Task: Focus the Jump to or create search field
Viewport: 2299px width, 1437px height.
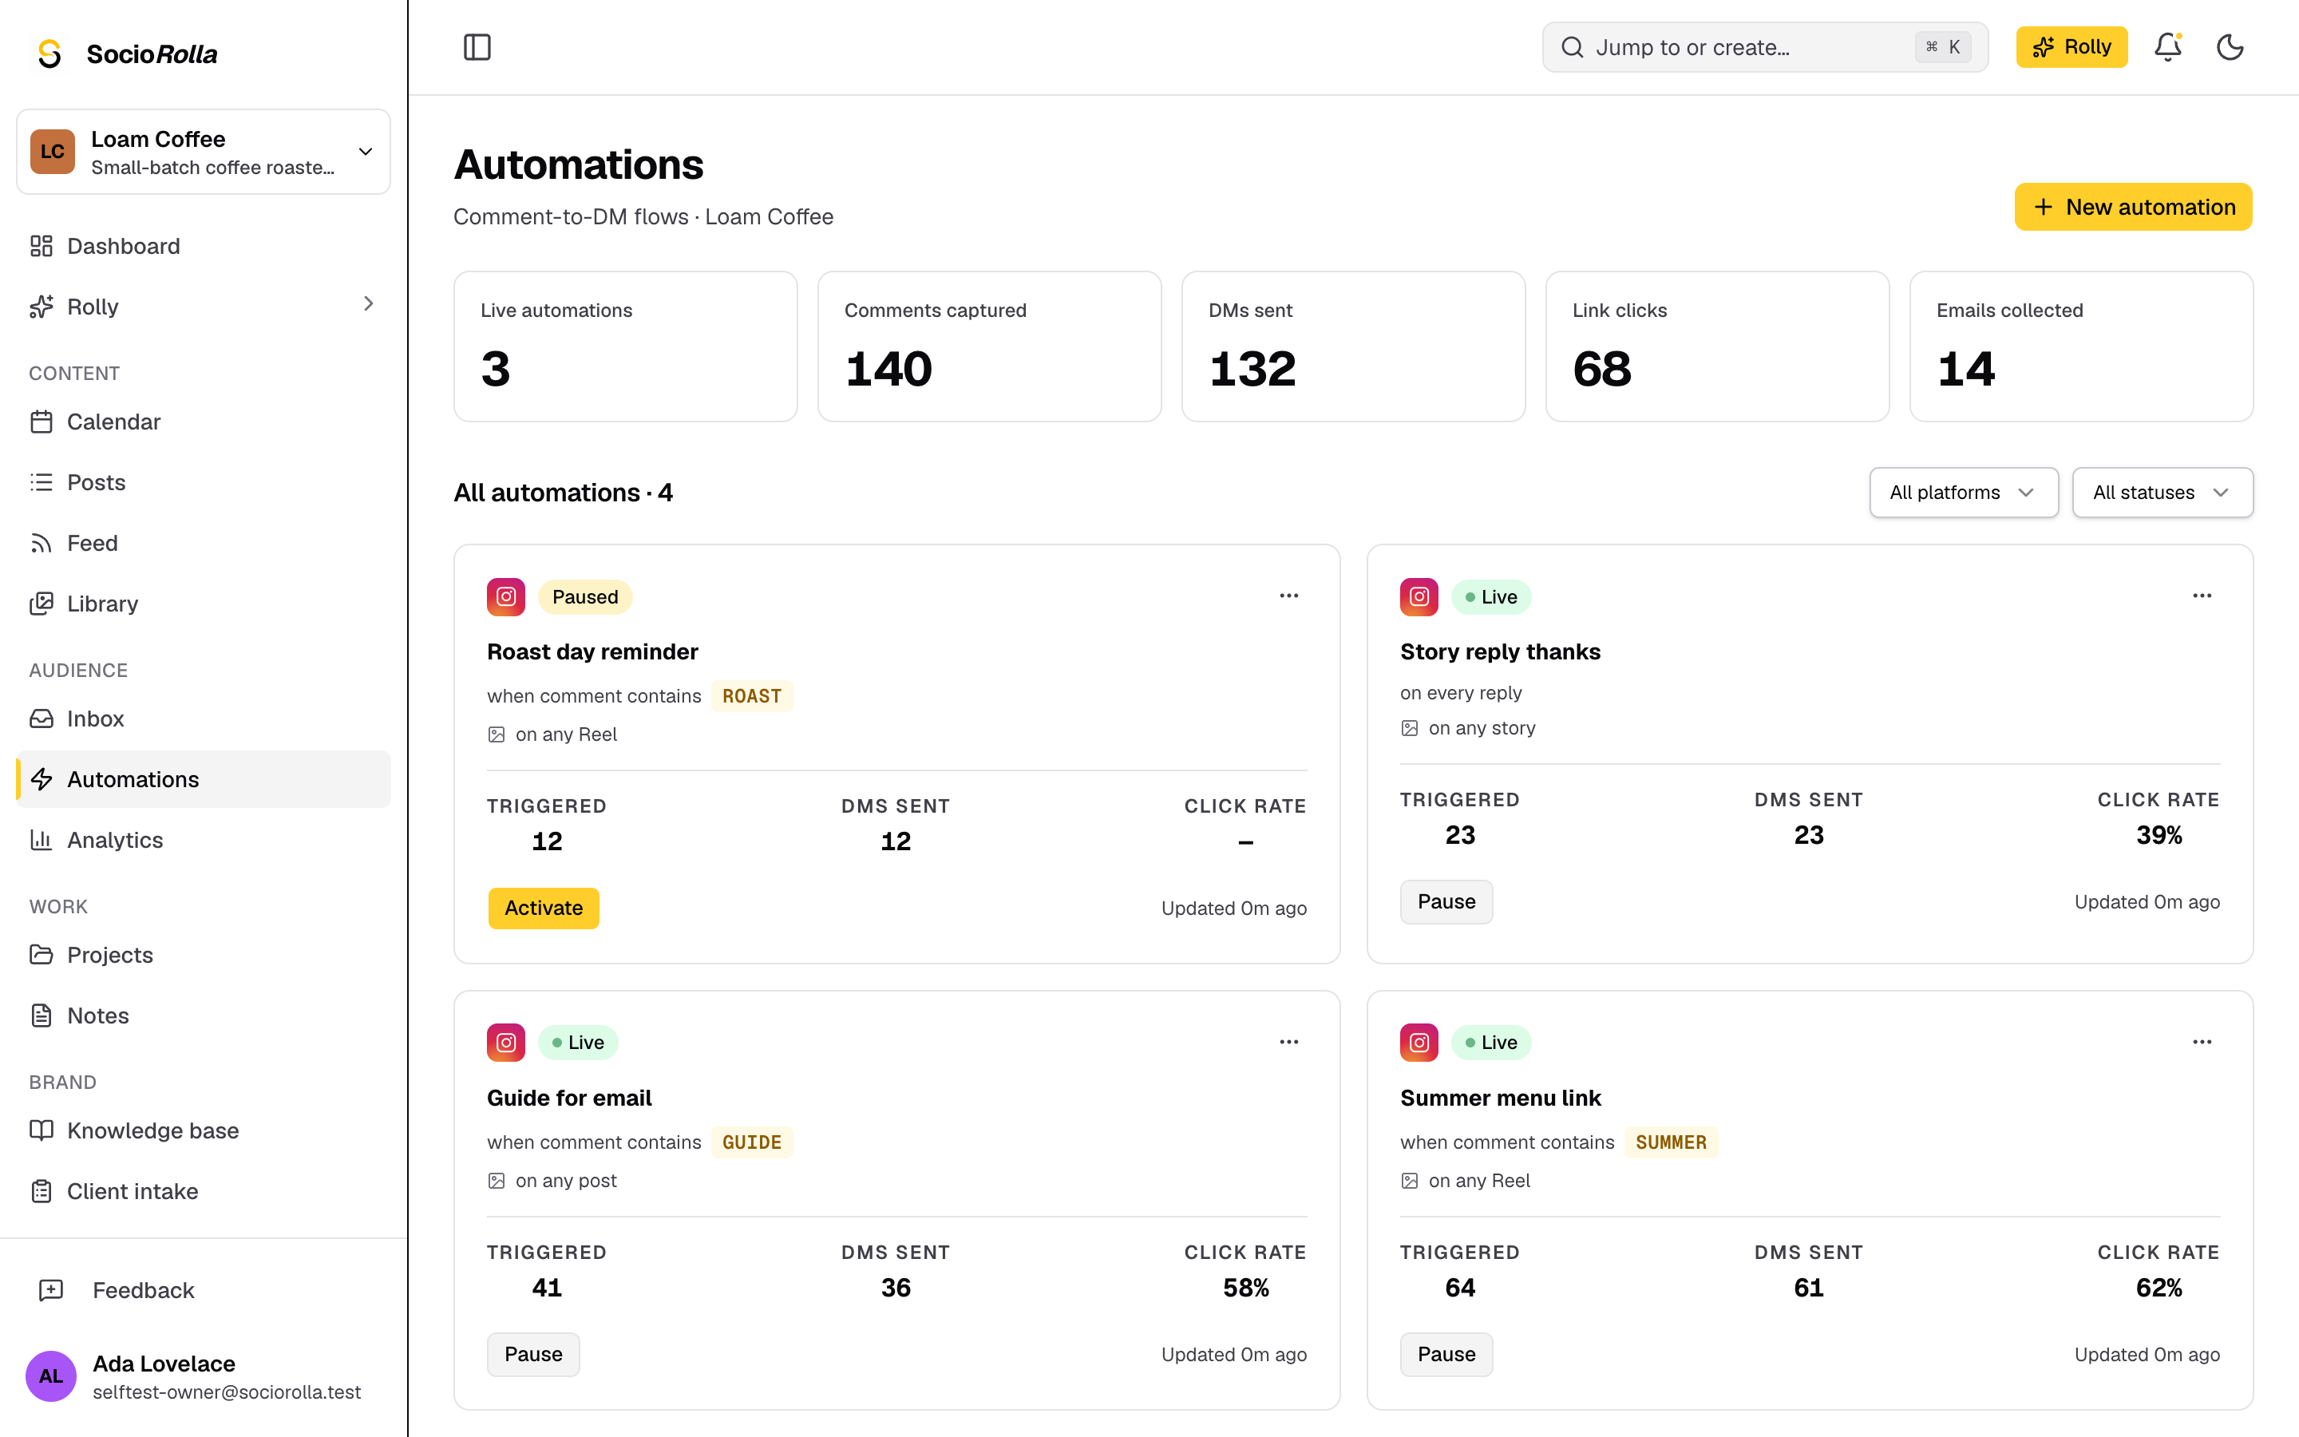Action: [x=1765, y=46]
